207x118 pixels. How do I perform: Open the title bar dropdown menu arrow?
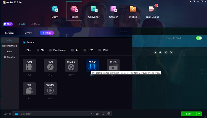coord(194,1)
